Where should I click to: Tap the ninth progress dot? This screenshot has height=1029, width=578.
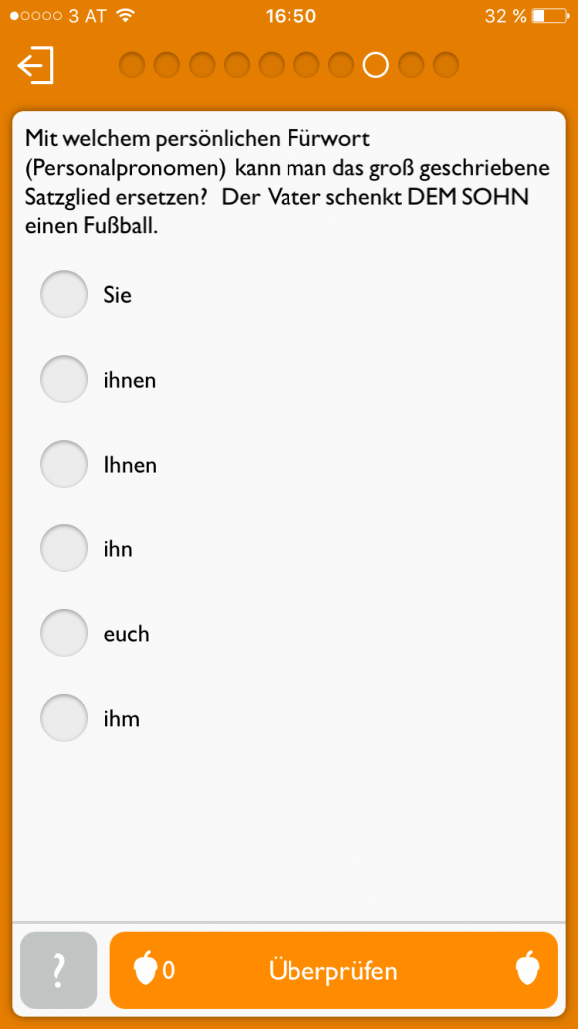click(x=411, y=65)
